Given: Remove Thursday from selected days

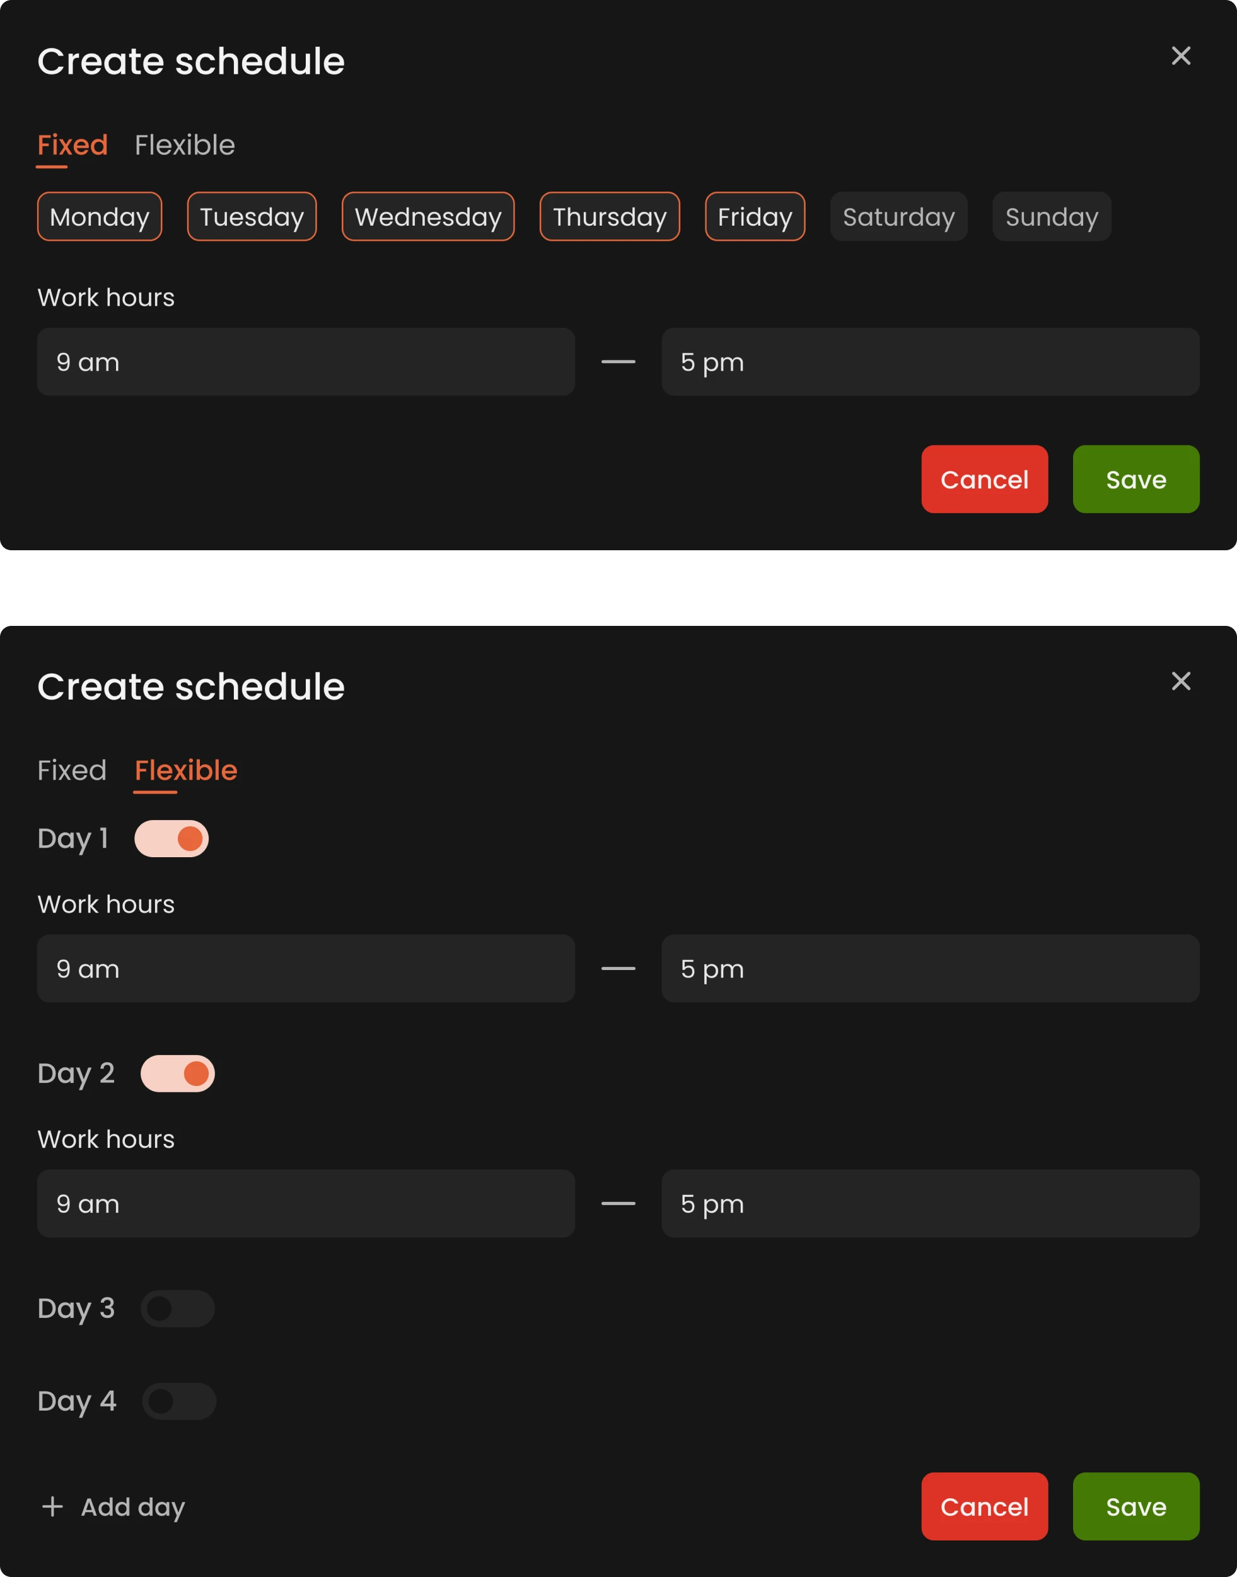Looking at the screenshot, I should [x=609, y=216].
